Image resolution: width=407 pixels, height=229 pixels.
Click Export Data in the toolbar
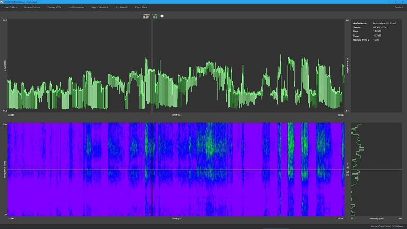[141, 7]
